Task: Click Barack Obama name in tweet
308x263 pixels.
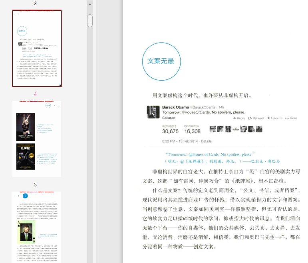Action: [175, 107]
